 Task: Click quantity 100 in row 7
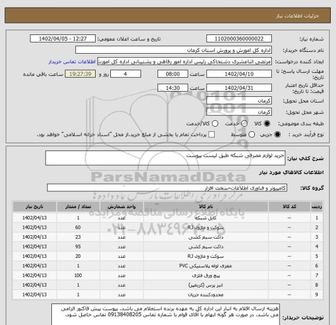point(78,275)
